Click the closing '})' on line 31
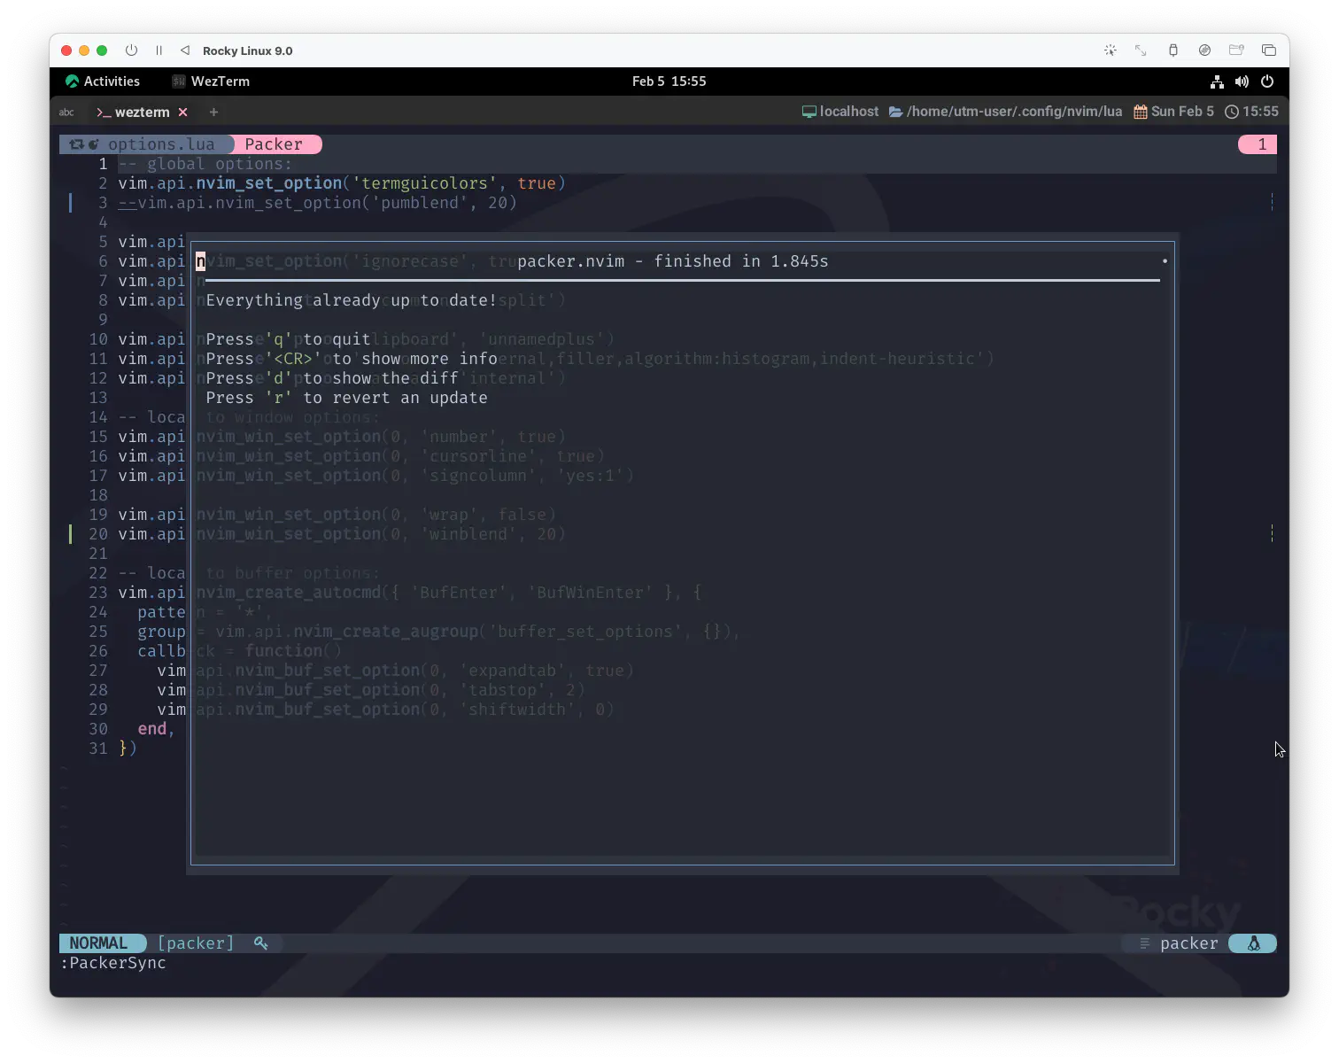1339x1063 pixels. pyautogui.click(x=128, y=749)
